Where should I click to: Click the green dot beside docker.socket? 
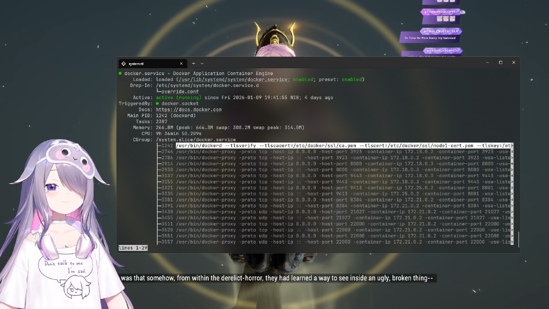[158, 104]
